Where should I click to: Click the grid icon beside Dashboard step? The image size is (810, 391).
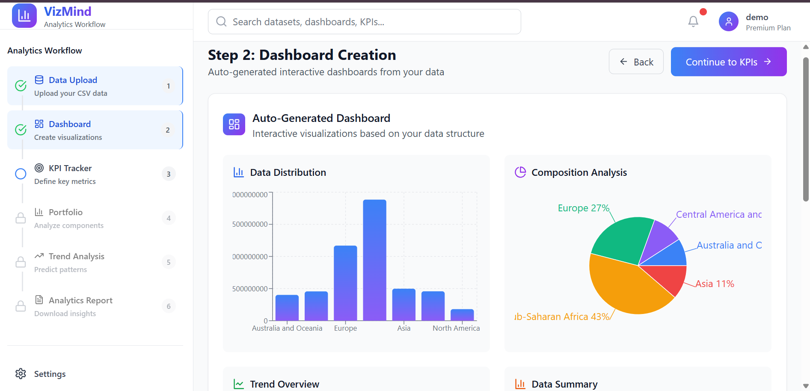tap(39, 124)
